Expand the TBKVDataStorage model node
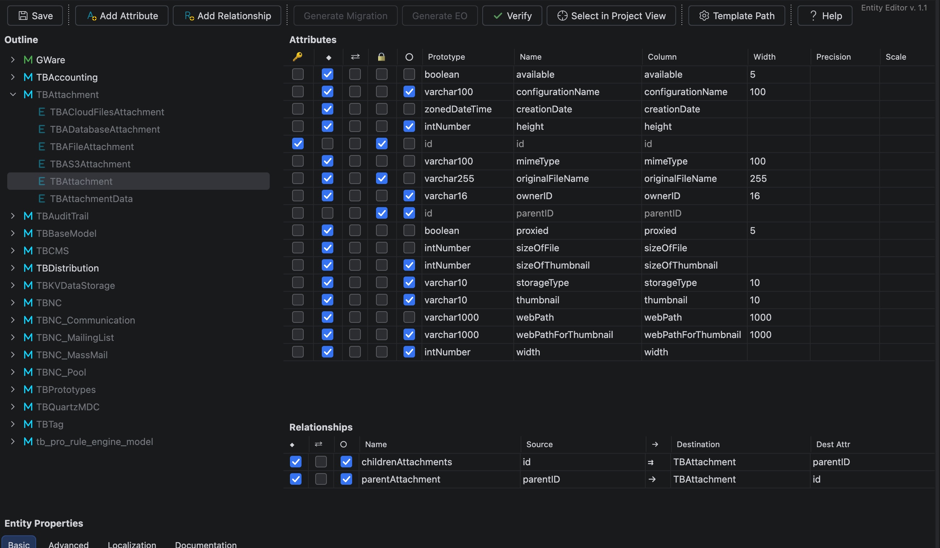940x548 pixels. coord(13,285)
